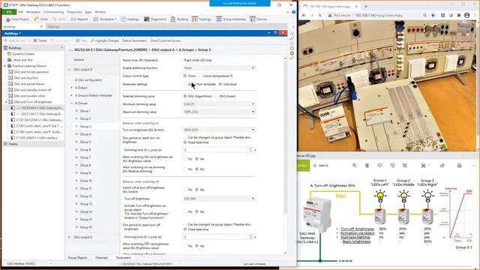This screenshot has height=270, width=480.
Task: Select Group 1 in parameter tree
Action: (85, 111)
